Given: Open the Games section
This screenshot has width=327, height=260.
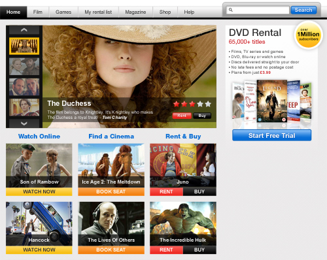Looking at the screenshot, I should 63,12.
